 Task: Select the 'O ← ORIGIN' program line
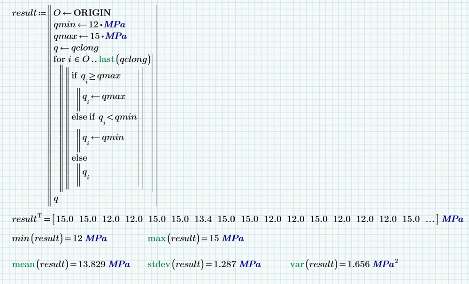click(82, 13)
